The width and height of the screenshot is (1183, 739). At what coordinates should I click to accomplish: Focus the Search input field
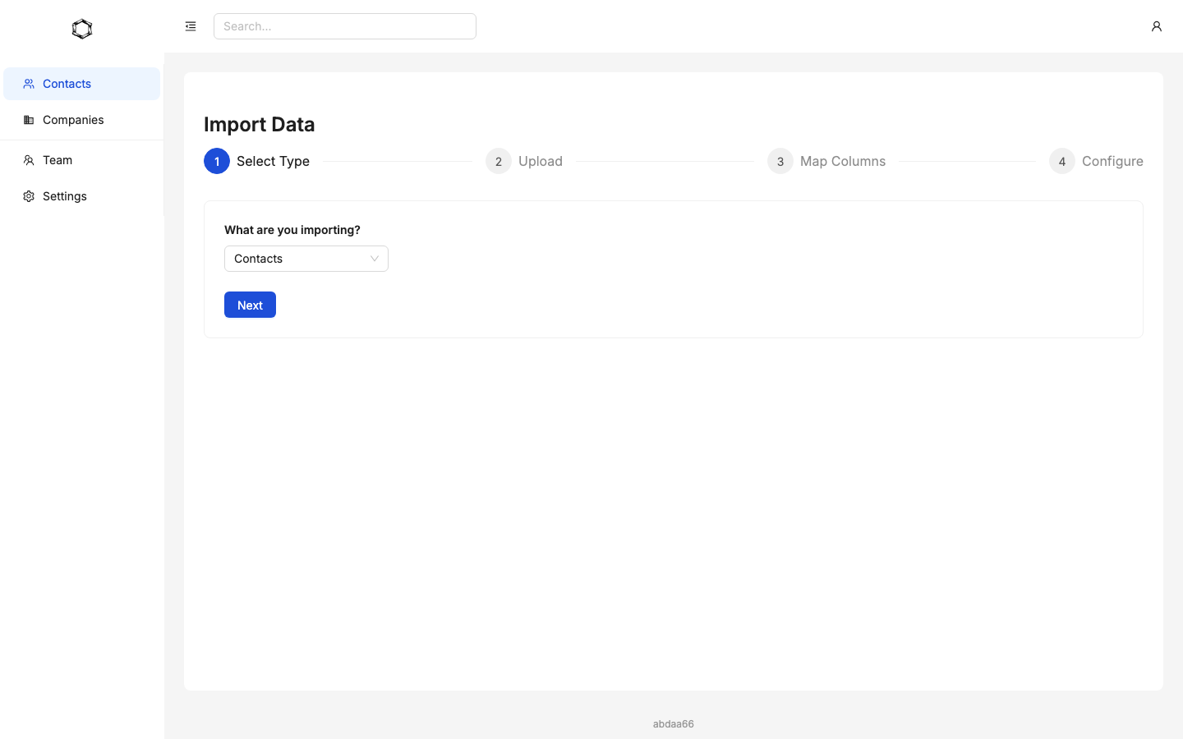(345, 26)
